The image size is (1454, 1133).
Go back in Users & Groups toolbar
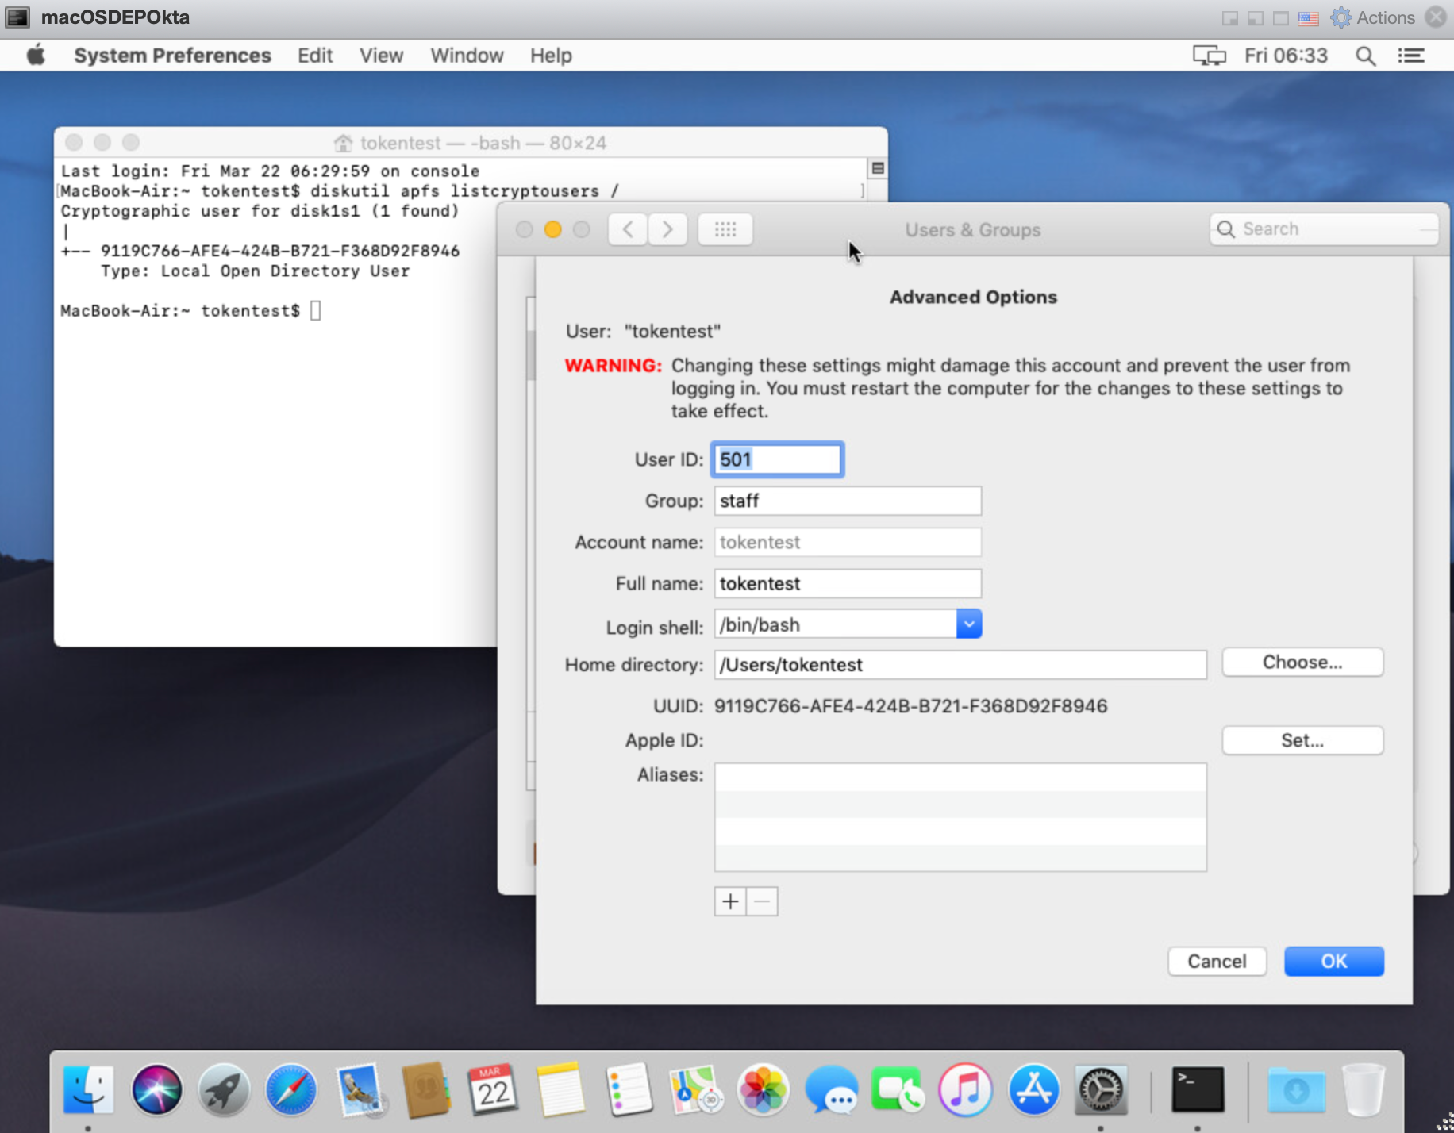(628, 229)
